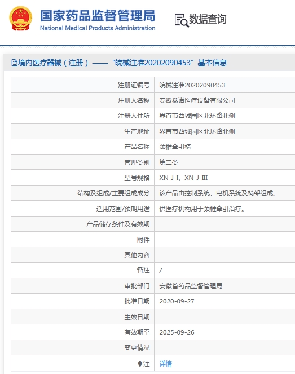The height and width of the screenshot is (374, 295).
Task: Click the 结构及组成/主要组成成分 label
Action: click(113, 193)
